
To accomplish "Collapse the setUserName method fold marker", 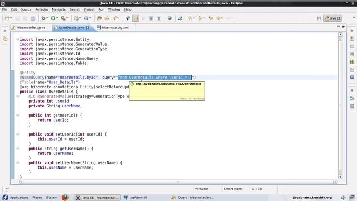I will click(x=17, y=162).
